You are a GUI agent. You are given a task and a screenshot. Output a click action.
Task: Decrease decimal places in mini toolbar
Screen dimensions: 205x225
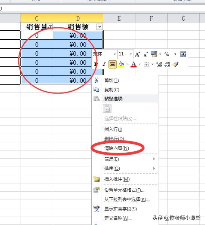point(167,64)
